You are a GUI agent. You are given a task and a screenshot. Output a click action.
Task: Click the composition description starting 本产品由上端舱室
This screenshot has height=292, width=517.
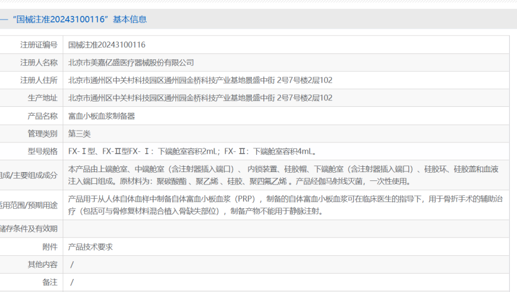pyautogui.click(x=283, y=175)
